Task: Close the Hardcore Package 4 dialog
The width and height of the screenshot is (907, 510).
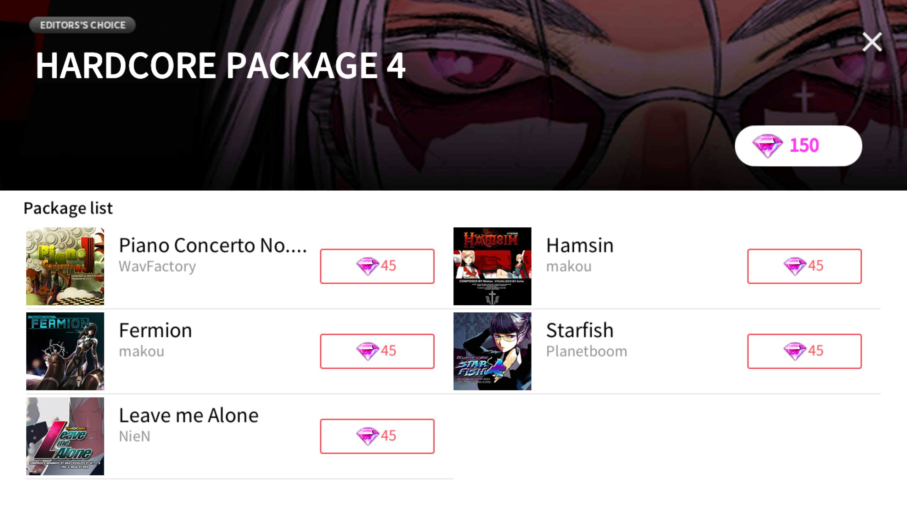Action: point(872,42)
